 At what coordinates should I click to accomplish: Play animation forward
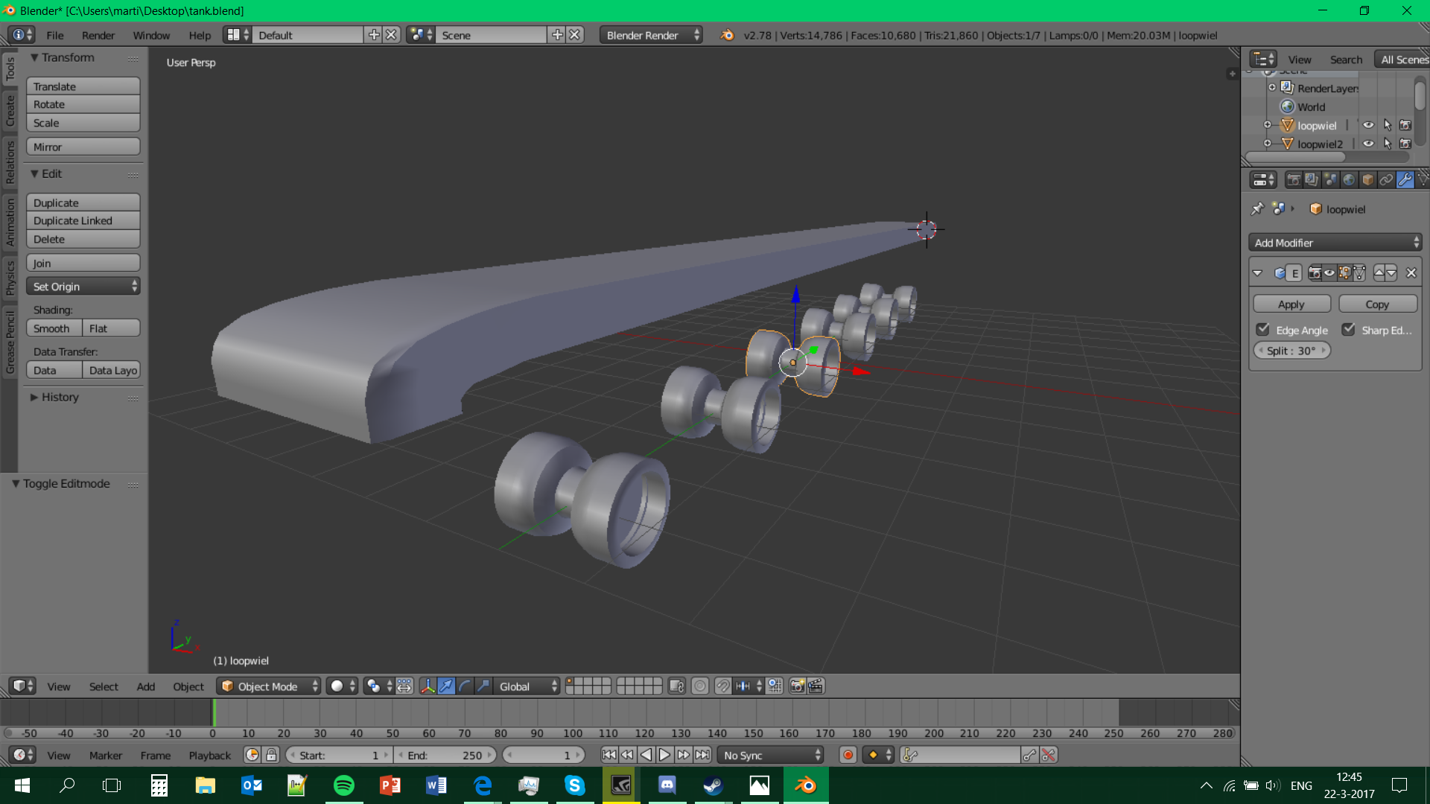664,755
